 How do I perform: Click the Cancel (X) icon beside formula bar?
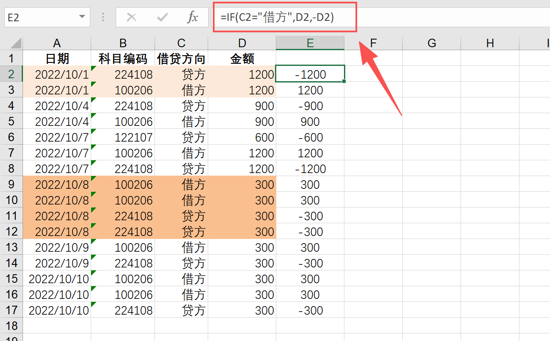[132, 17]
